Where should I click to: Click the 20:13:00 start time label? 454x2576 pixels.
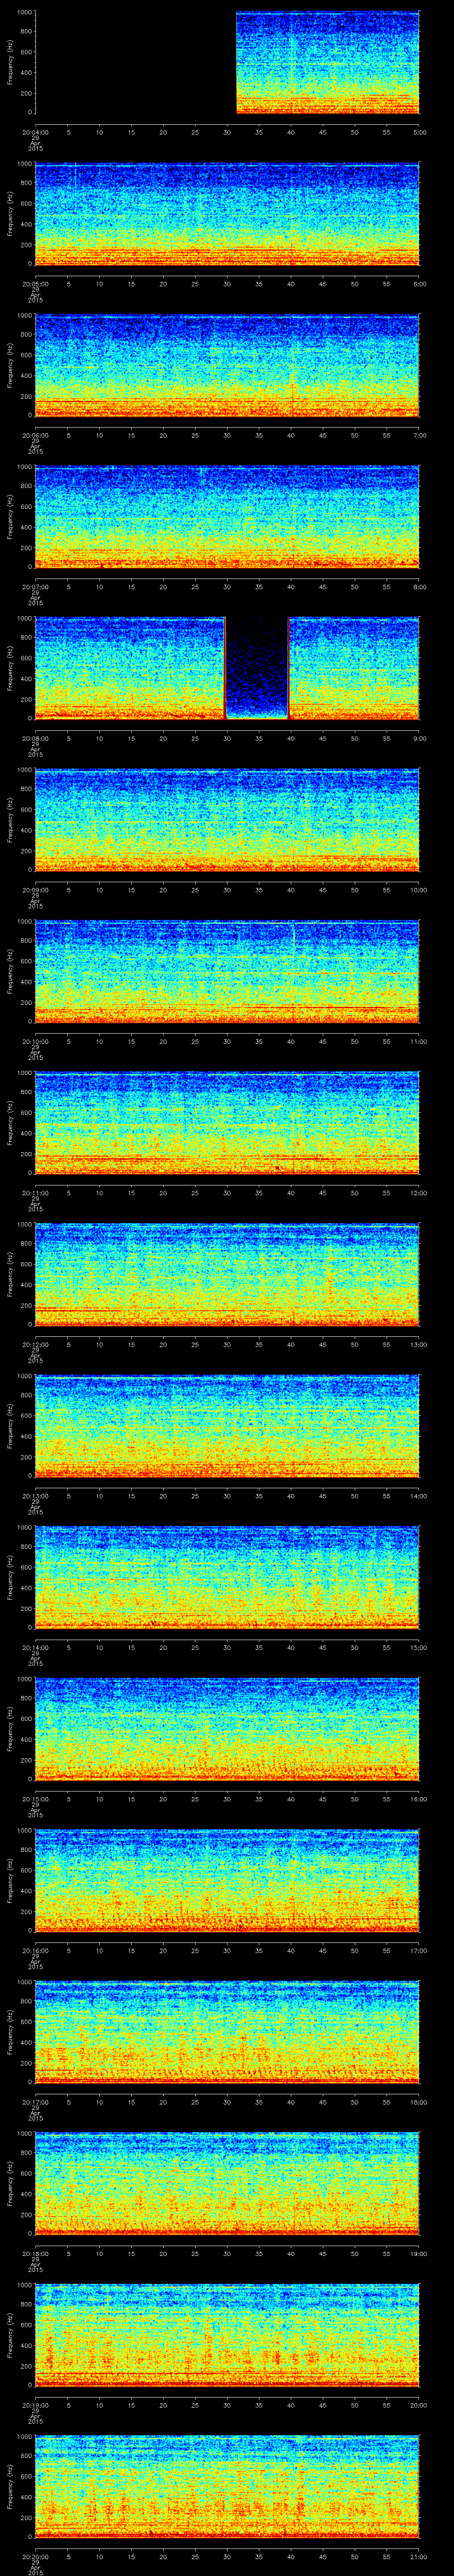(x=35, y=1495)
